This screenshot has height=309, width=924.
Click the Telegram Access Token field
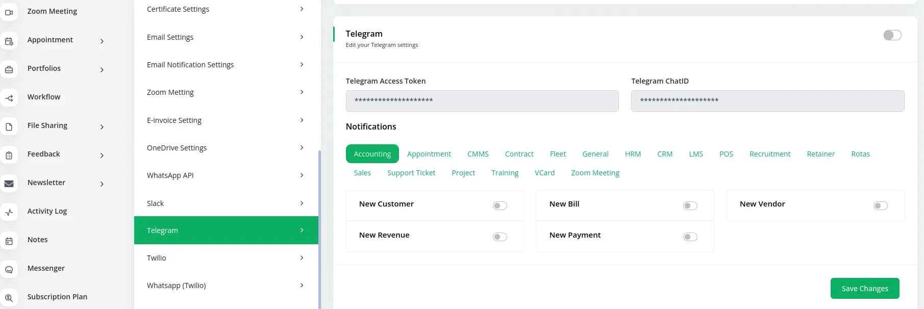pos(482,101)
